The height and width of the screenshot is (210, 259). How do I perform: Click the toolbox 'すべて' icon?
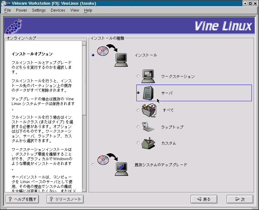point(149,110)
